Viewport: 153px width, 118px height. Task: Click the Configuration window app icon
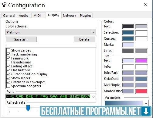(x=4, y=5)
